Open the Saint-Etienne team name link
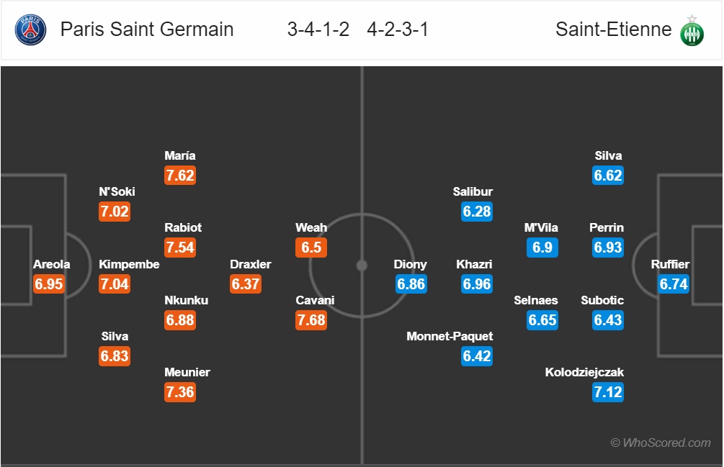Viewport: 724px width, 467px height. click(x=613, y=29)
